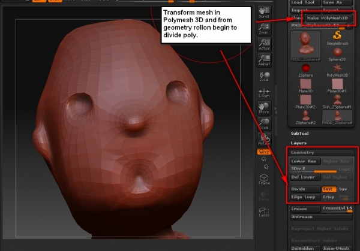This screenshot has width=360, height=251.
Task: Toggle the Suv option
Action: tap(344, 189)
